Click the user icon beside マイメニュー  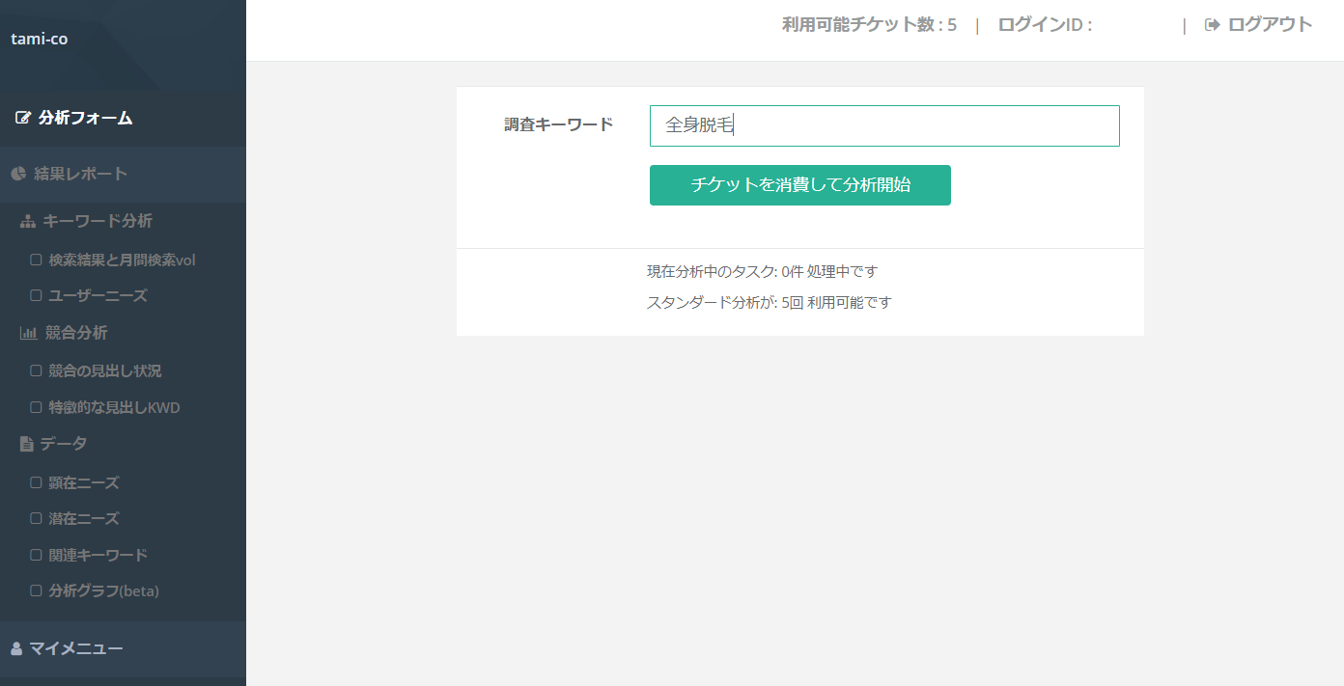16,648
